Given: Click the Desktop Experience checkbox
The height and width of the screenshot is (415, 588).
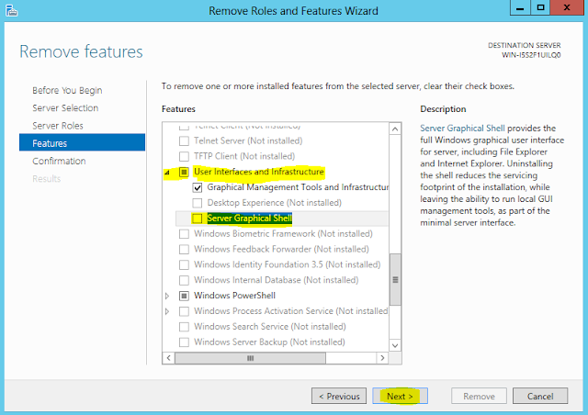Looking at the screenshot, I should pos(198,203).
